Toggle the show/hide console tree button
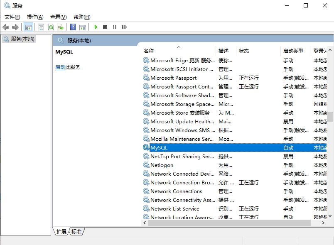Image resolution: width=334 pixels, height=245 pixels. coord(29,27)
